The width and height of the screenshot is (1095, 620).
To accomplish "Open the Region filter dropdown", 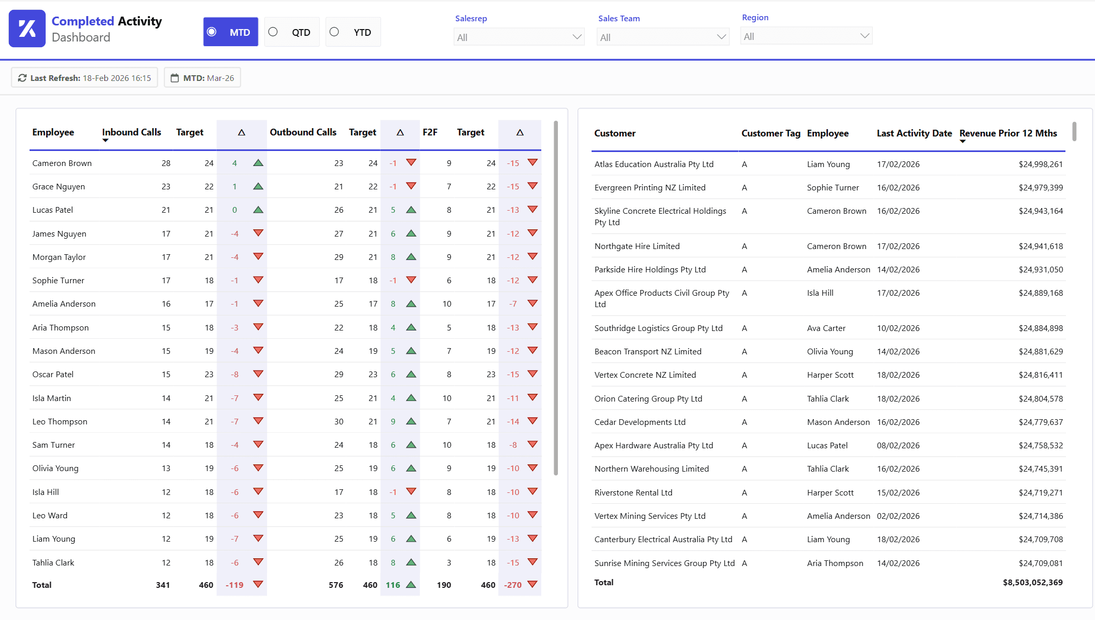I will (x=806, y=36).
